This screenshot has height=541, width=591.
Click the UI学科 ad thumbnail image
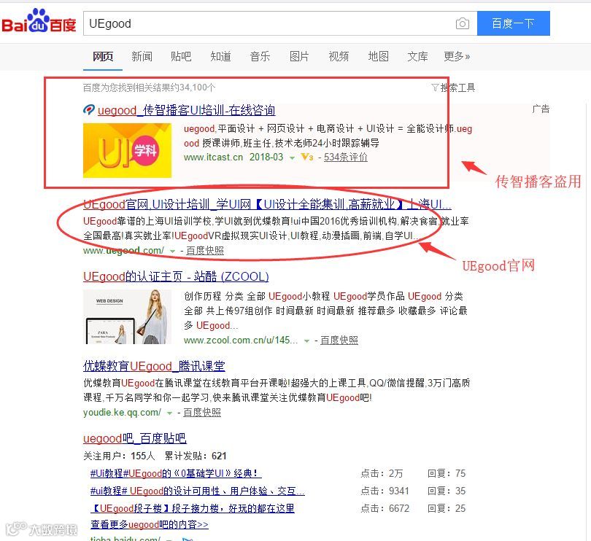(127, 150)
